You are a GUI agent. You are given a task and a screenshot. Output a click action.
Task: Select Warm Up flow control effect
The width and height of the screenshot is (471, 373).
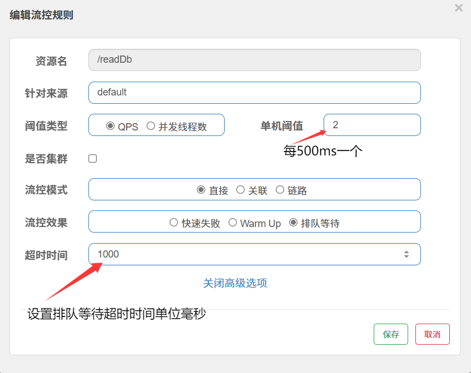(233, 223)
